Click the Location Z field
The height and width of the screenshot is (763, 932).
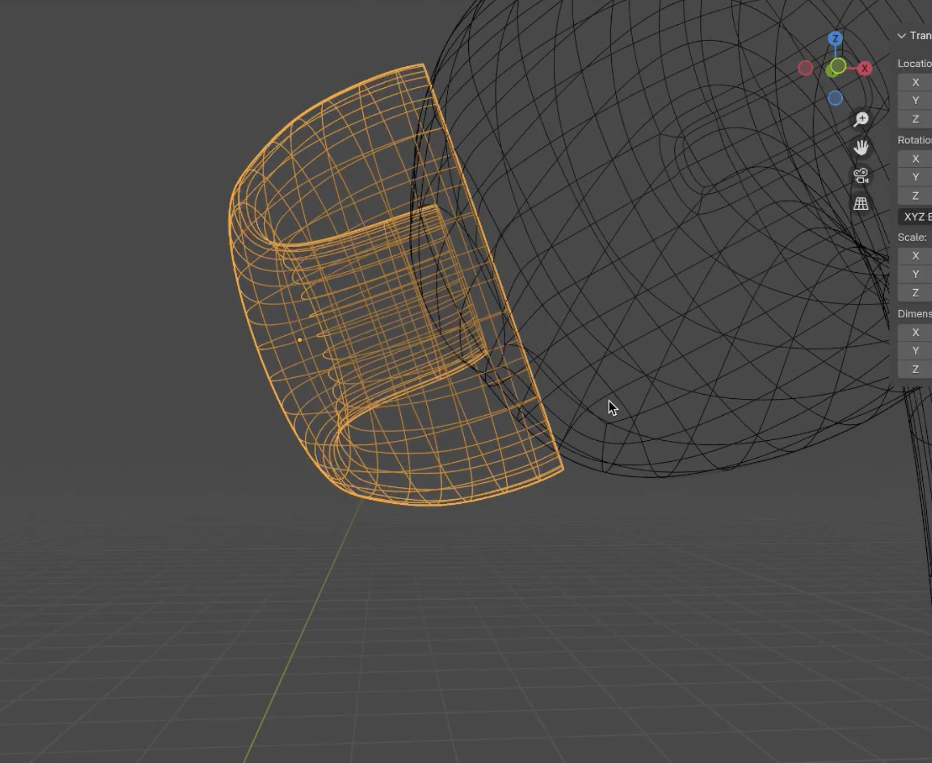(x=916, y=119)
